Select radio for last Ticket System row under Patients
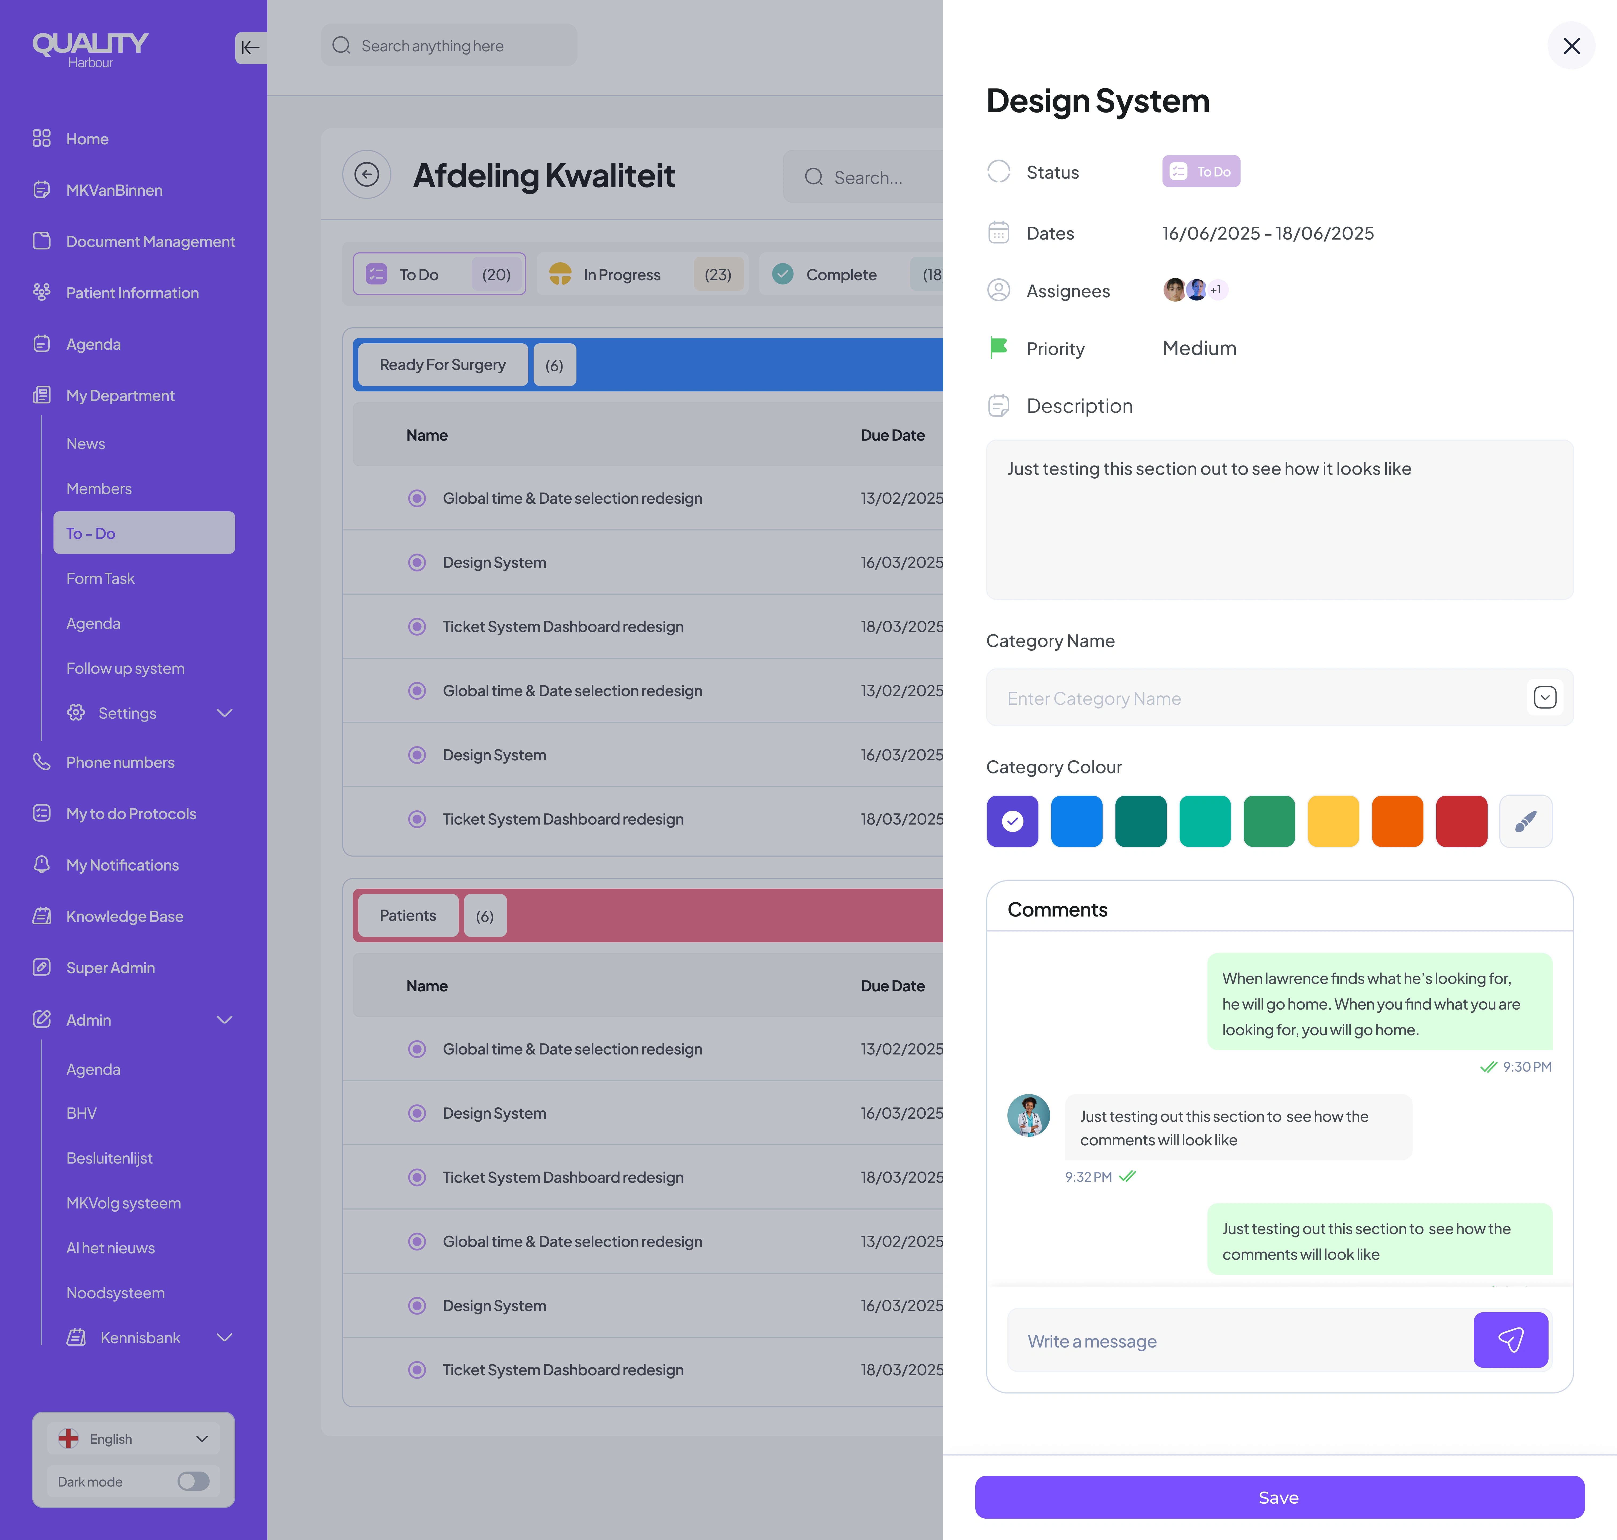This screenshot has width=1617, height=1540. 417,1370
